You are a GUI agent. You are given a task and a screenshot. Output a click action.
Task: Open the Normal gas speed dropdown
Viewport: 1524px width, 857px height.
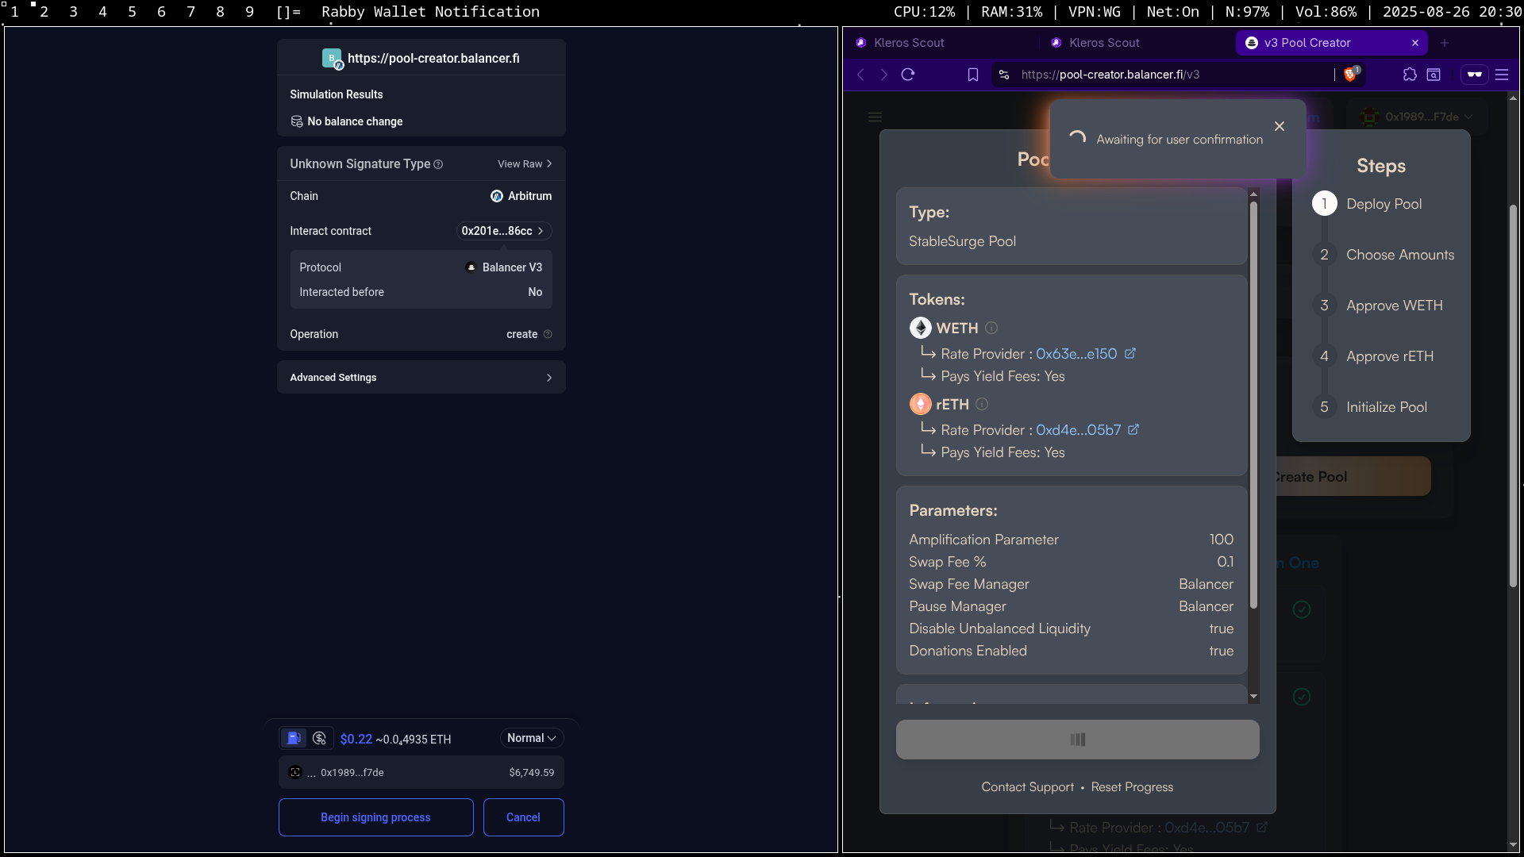(x=532, y=738)
